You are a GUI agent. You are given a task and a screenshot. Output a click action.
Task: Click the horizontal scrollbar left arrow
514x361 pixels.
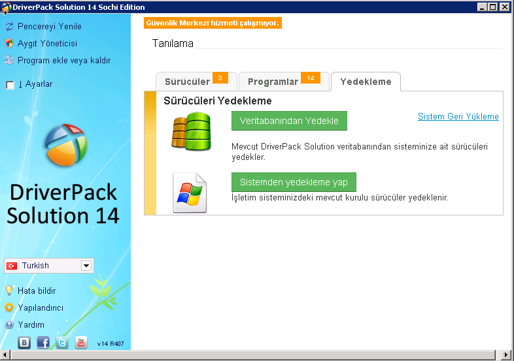click(5, 354)
